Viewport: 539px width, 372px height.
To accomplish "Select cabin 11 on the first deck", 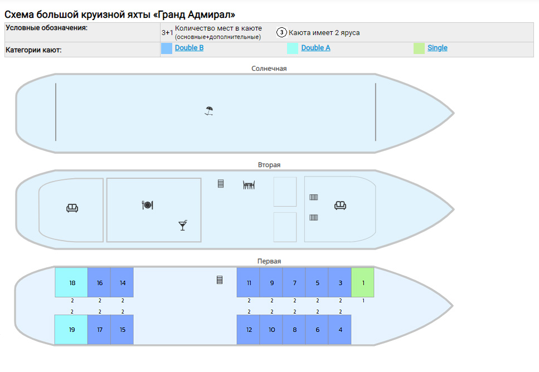I will pyautogui.click(x=248, y=282).
